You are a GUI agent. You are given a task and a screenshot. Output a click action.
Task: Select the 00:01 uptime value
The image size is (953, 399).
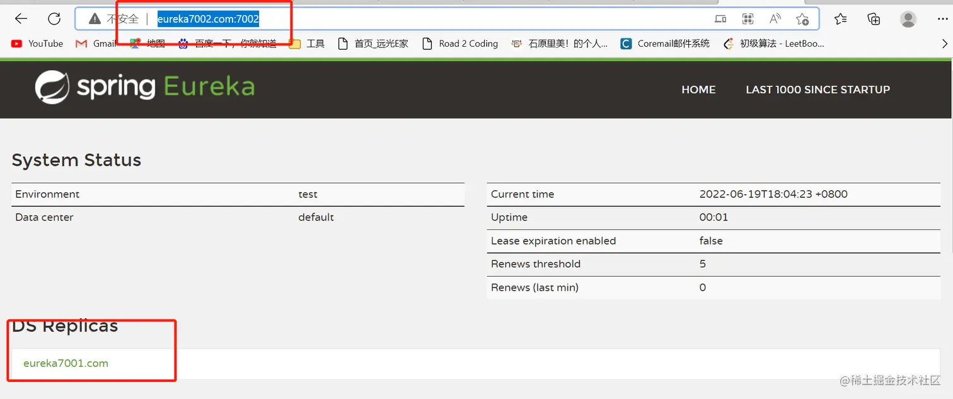pyautogui.click(x=713, y=217)
